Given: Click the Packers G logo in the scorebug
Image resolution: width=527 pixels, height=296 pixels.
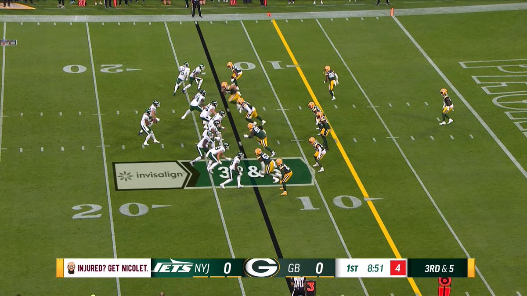Looking at the screenshot, I should (x=262, y=267).
